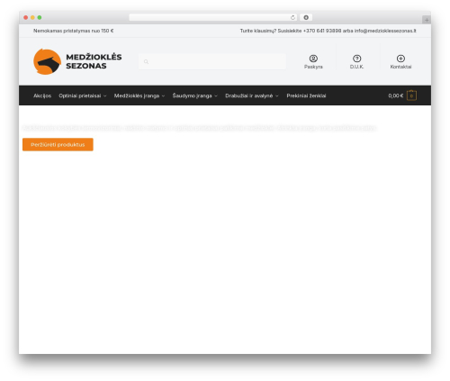
Task: Expand the Drabužiai ir avalynė submenu arrow
Action: tap(277, 95)
